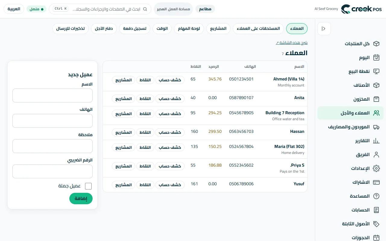Focus the الرقم الضريبي tax number field

click(x=52, y=171)
